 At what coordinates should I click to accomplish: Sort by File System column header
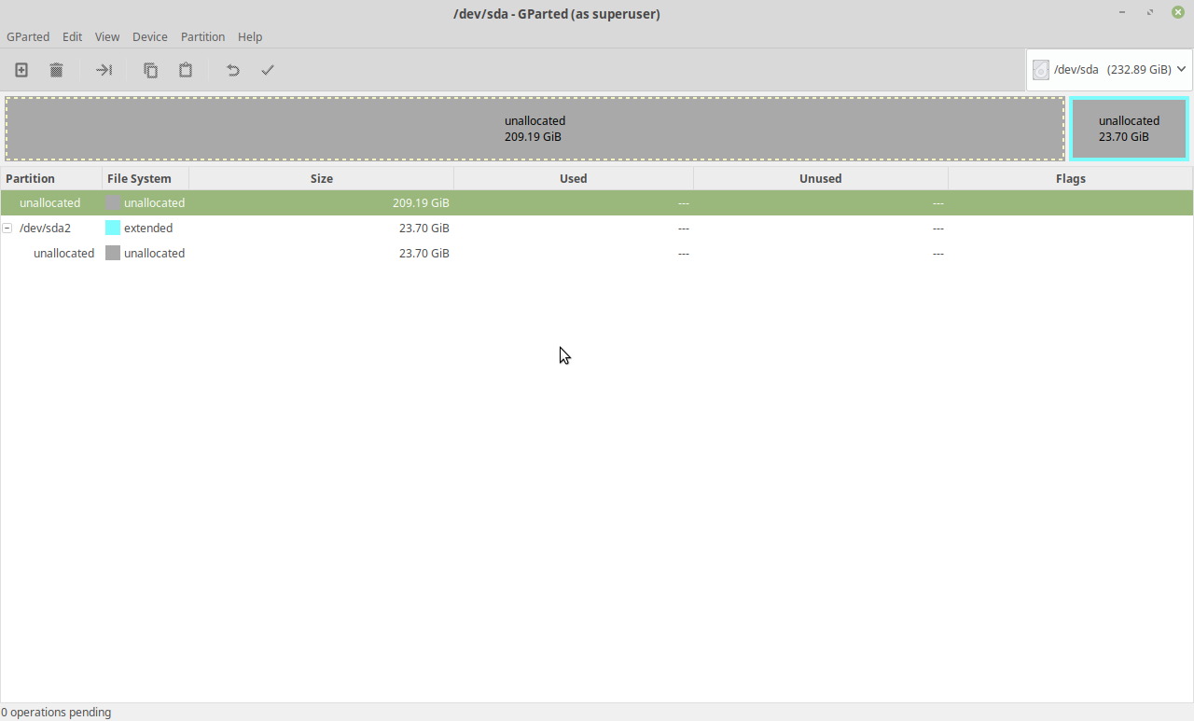point(139,178)
